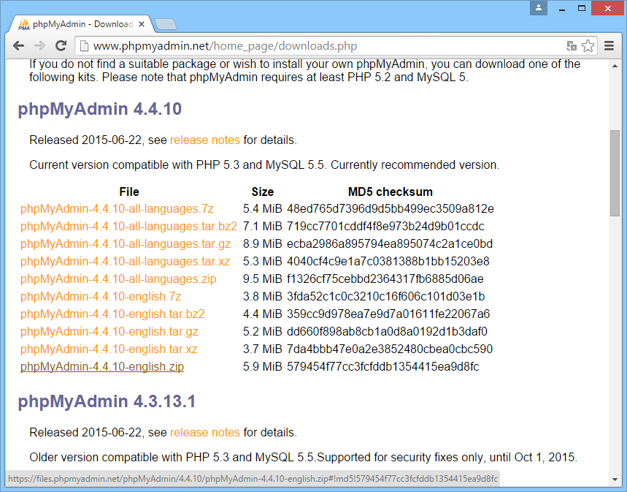Click the 'Currently recommended version' sentence

[x=415, y=165]
